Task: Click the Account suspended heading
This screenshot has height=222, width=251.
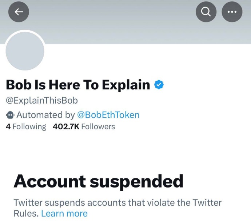Action: coord(99,182)
